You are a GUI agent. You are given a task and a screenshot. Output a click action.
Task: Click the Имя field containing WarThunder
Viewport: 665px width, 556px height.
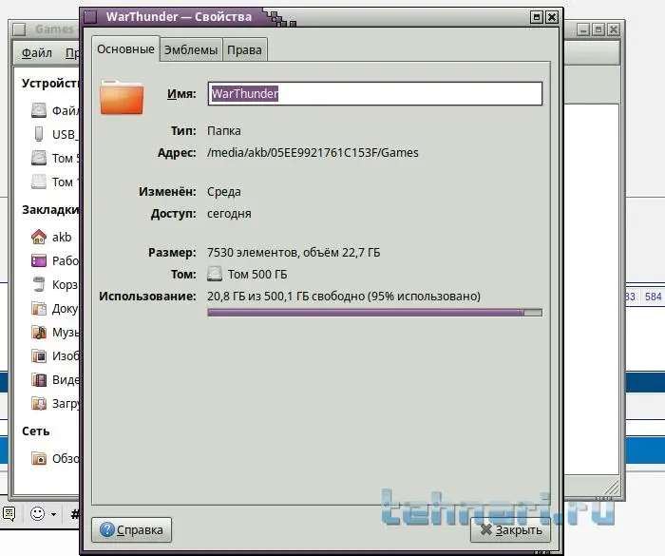pyautogui.click(x=375, y=93)
